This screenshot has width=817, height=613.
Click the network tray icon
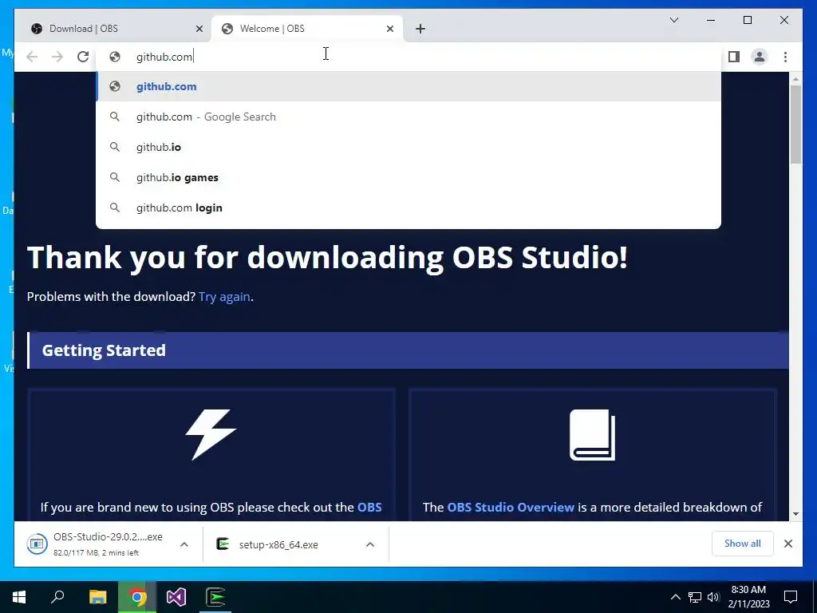pos(695,597)
